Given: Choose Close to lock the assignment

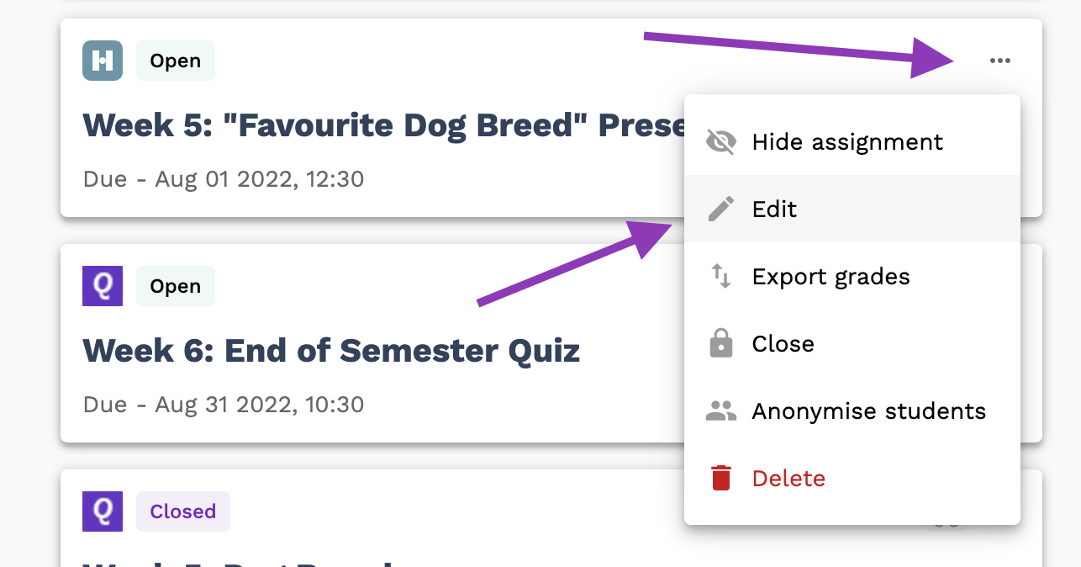Looking at the screenshot, I should tap(852, 343).
